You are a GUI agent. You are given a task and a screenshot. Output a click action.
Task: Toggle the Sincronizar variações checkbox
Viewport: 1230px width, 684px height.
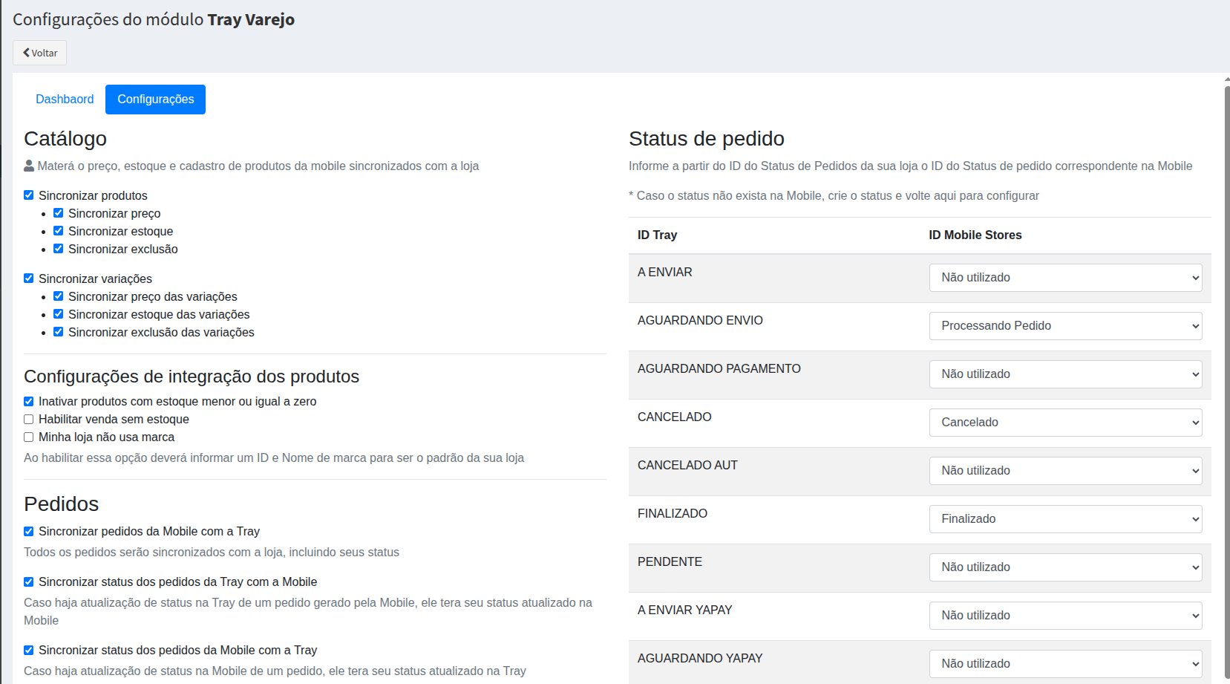29,279
